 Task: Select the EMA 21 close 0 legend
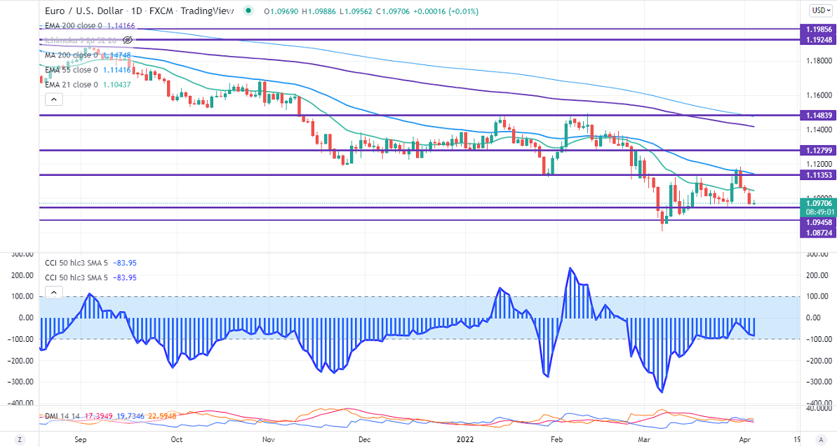[72, 84]
